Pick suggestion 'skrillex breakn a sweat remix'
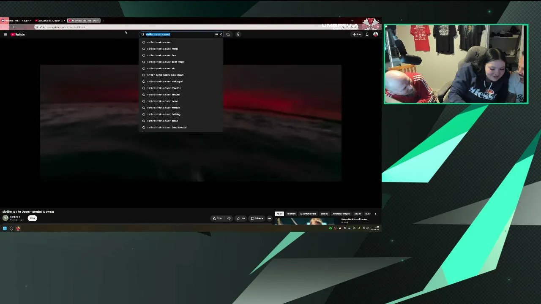The width and height of the screenshot is (541, 304). 181,49
